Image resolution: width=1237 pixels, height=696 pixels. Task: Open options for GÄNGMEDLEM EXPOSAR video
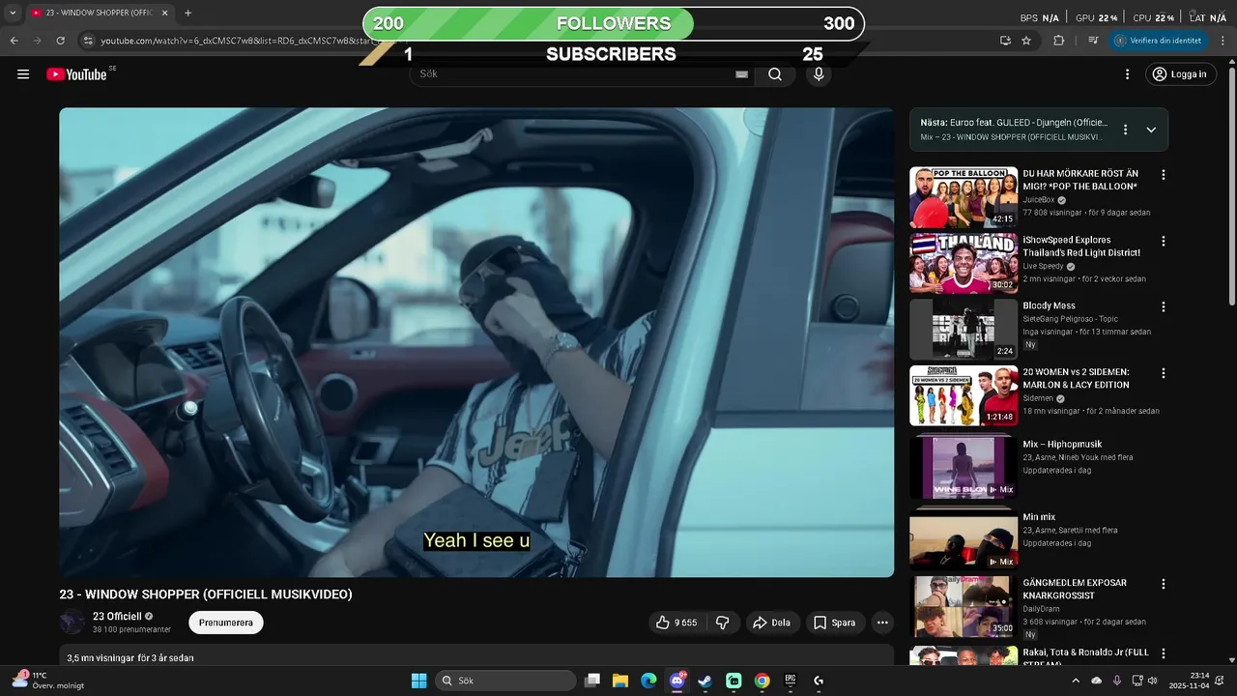point(1164,584)
